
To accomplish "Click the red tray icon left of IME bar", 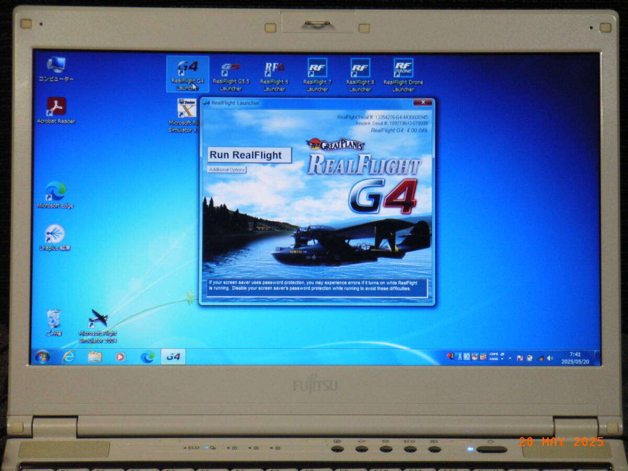I will coord(450,356).
